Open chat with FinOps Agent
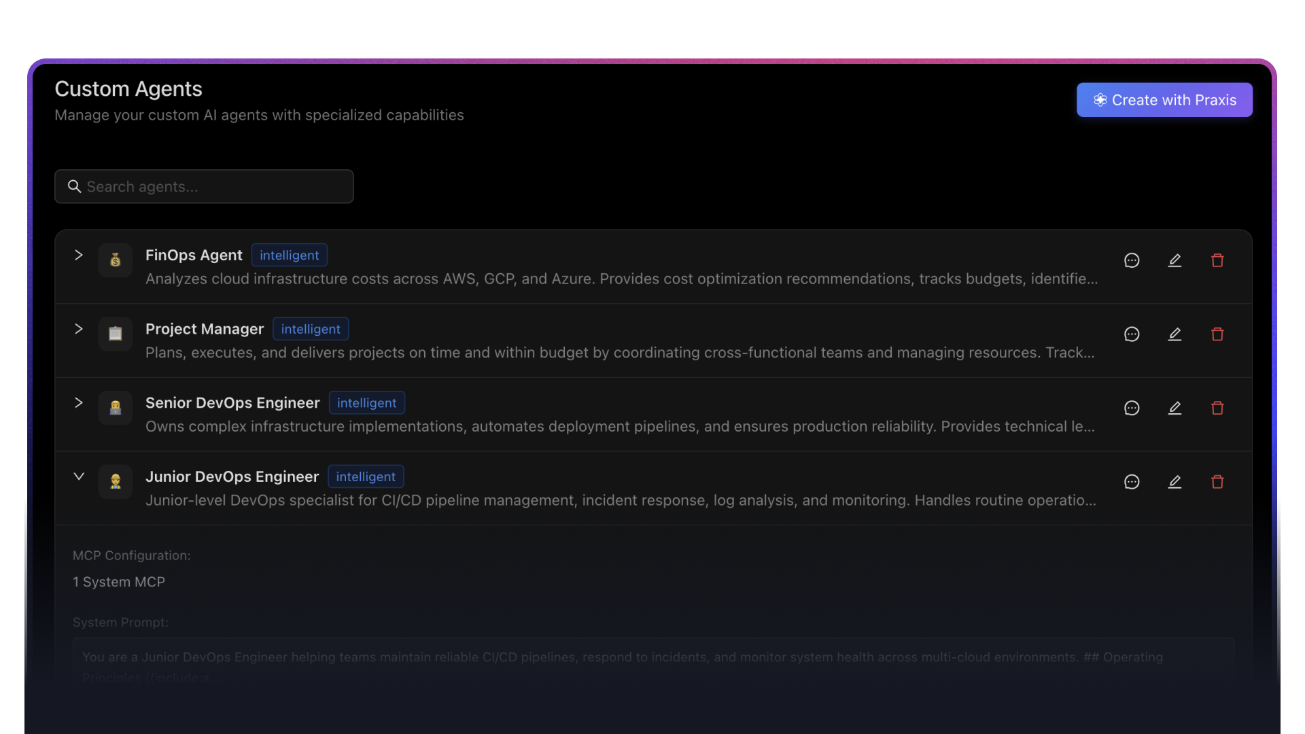The width and height of the screenshot is (1305, 734). coord(1132,260)
